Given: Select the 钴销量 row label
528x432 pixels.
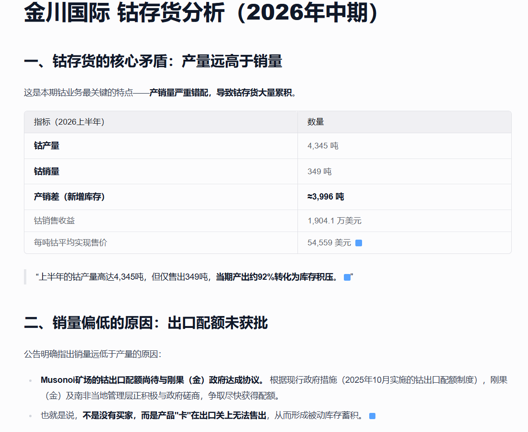Looking at the screenshot, I should 46,171.
